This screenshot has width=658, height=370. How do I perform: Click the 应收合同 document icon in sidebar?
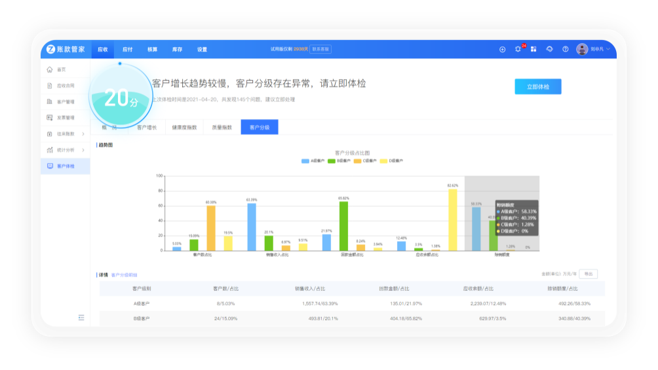pyautogui.click(x=50, y=86)
